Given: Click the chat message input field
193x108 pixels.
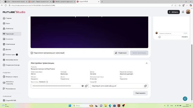Looking at the screenshot, I should coord(173,33).
